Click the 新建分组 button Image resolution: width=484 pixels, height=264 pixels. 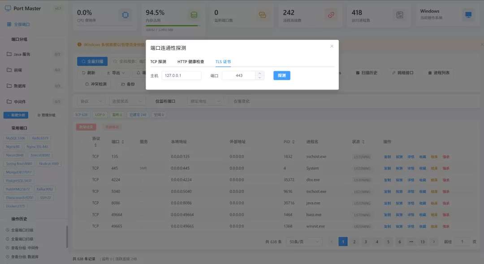[x=16, y=115]
